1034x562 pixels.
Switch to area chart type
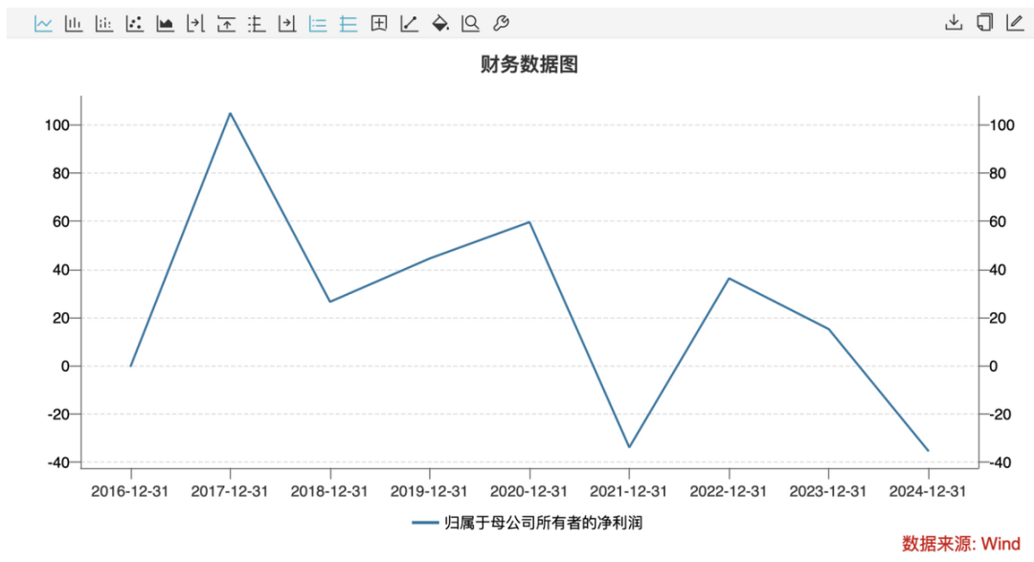[x=166, y=23]
